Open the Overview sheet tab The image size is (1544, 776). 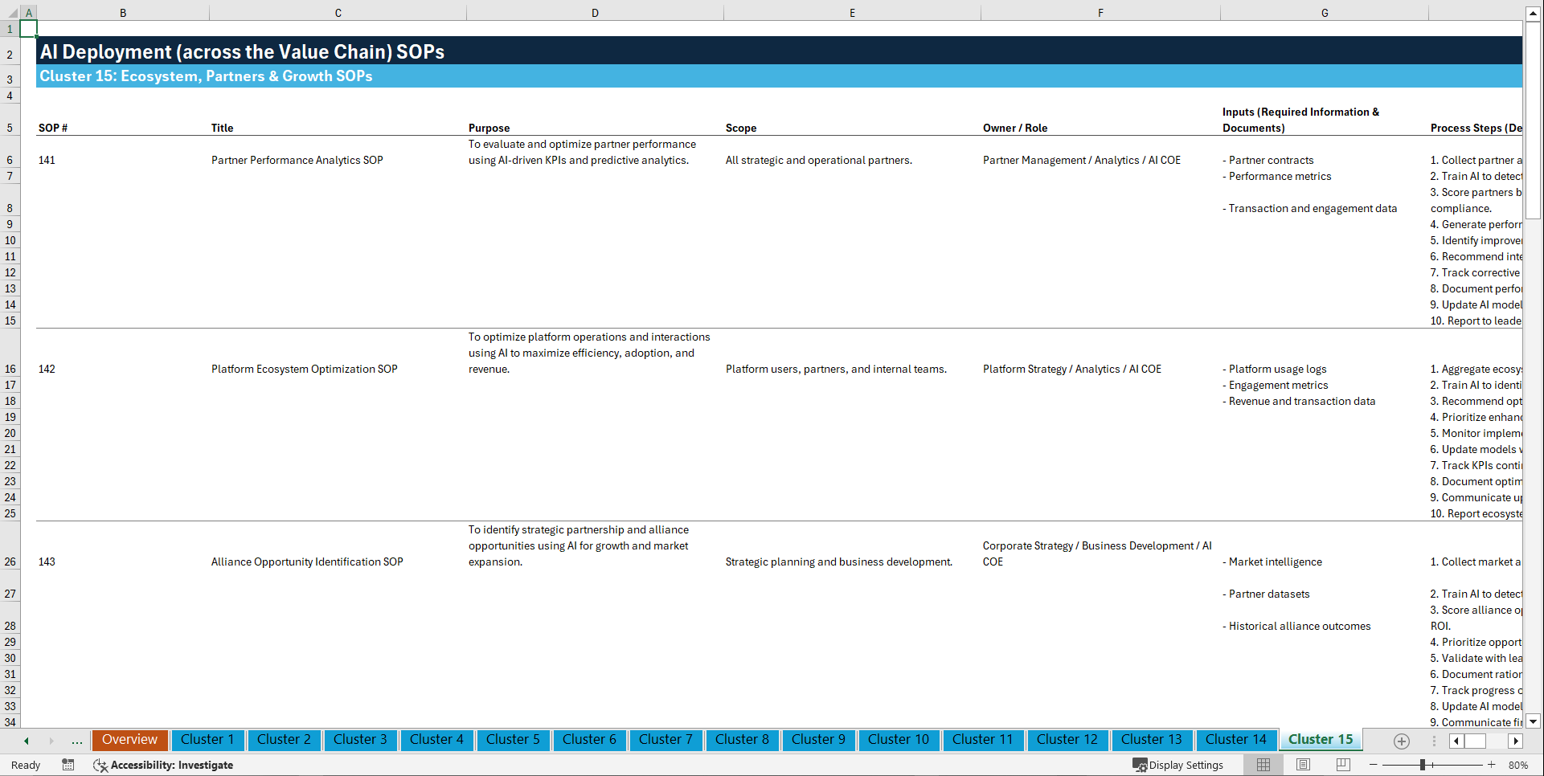pos(129,740)
